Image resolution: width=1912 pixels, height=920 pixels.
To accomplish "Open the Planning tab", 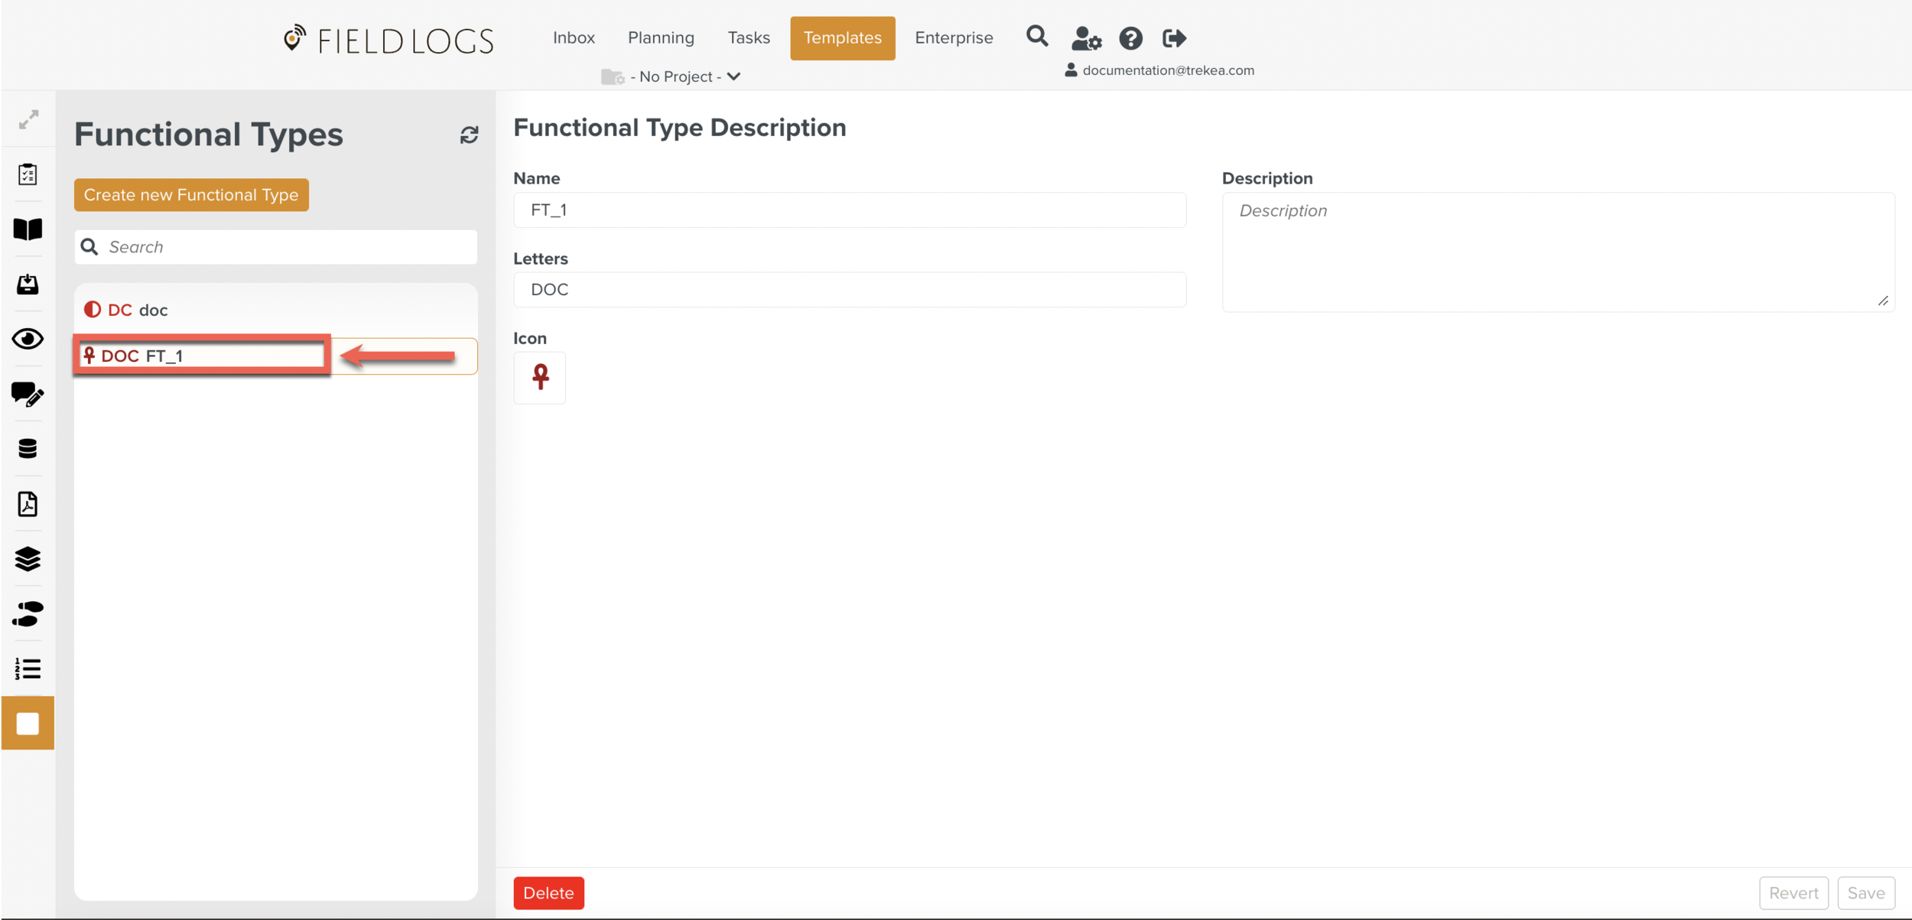I will coord(661,37).
